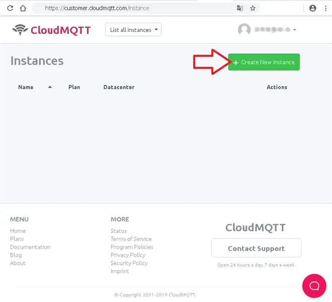
Task: Click the footer CloudMQTT logo text
Action: tap(256, 228)
